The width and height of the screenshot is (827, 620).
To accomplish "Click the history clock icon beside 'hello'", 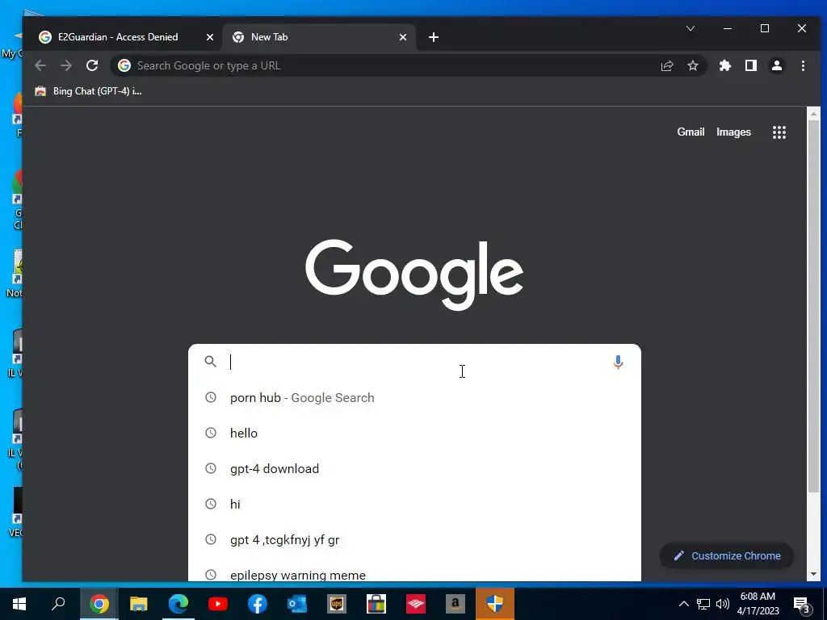I will point(211,433).
